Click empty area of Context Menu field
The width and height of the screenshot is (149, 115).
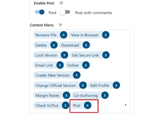point(110,105)
